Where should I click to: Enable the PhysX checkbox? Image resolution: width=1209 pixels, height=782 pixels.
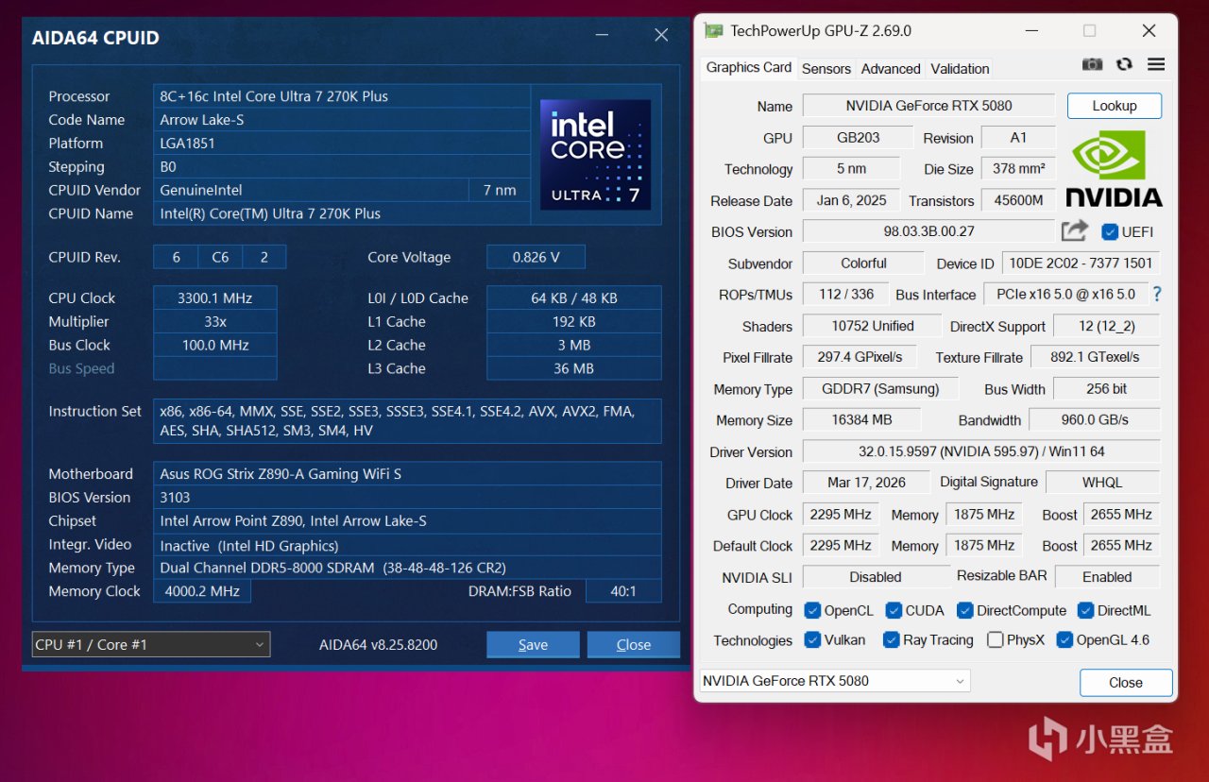995,639
